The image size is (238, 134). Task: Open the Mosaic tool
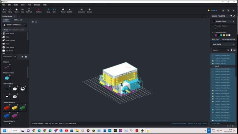point(89,10)
